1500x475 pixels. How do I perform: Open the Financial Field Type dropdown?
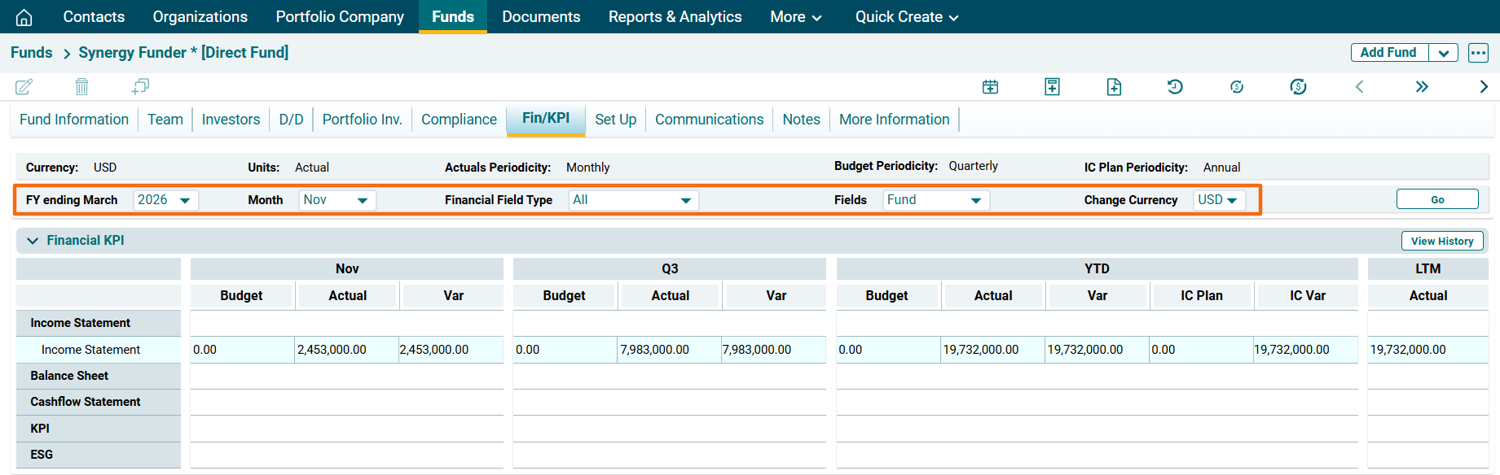click(633, 200)
